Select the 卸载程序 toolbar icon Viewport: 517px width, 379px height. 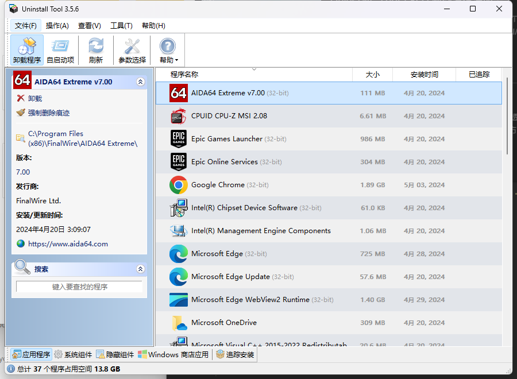[26, 49]
